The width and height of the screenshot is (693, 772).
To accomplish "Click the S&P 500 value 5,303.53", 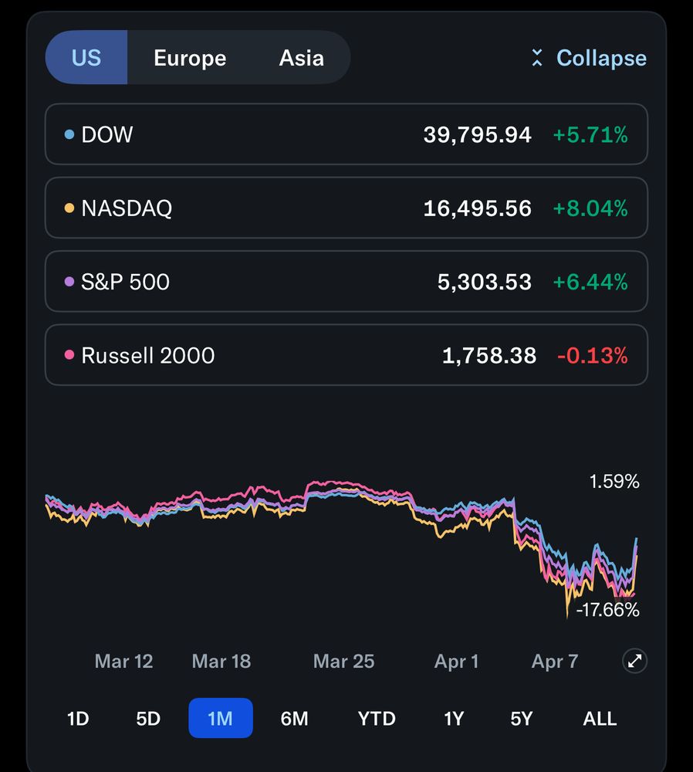I will pyautogui.click(x=485, y=282).
